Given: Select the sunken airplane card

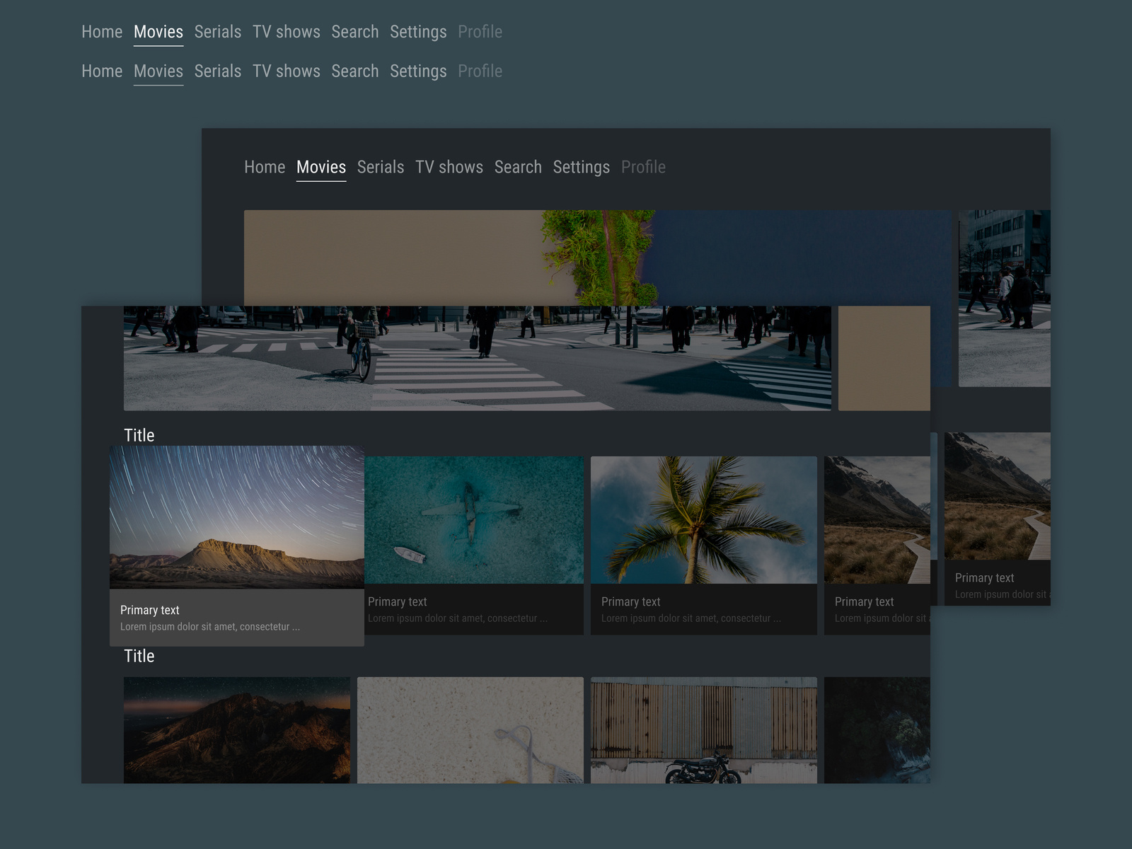Looking at the screenshot, I should pos(473,520).
